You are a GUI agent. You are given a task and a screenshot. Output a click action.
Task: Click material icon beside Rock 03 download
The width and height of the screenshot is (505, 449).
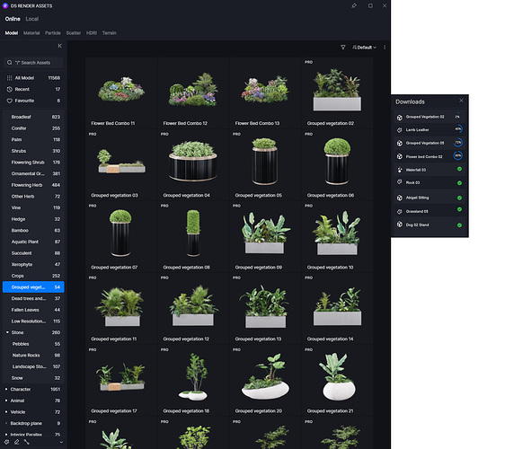pos(399,182)
